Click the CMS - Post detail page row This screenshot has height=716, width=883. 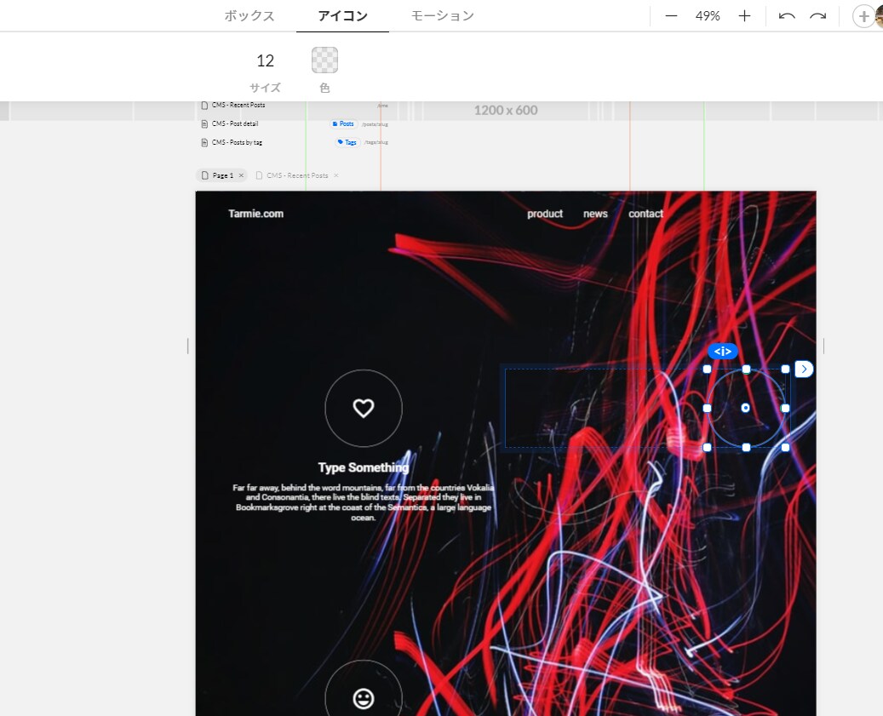tap(295, 123)
